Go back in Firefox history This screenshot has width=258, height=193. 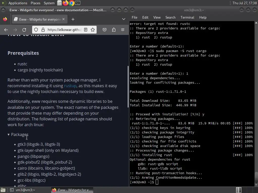click(x=6, y=30)
